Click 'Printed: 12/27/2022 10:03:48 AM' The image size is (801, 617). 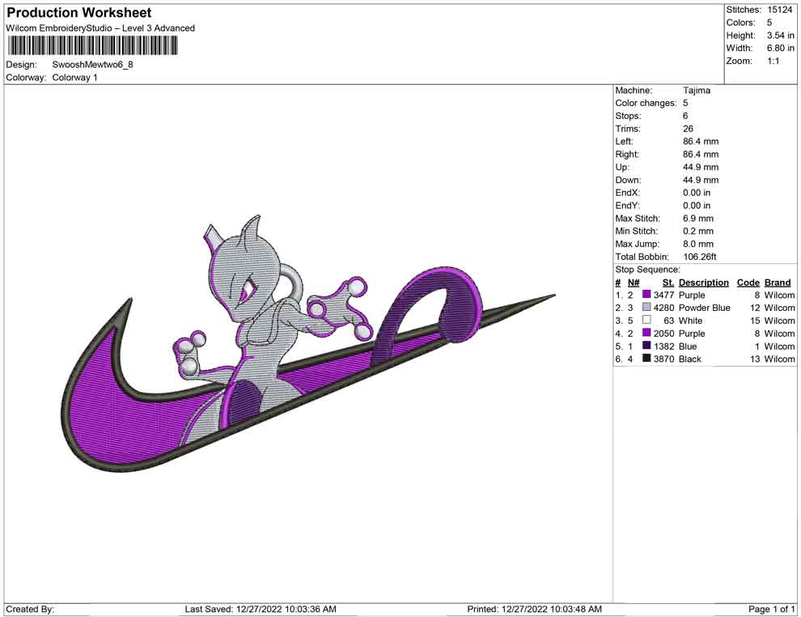click(534, 609)
